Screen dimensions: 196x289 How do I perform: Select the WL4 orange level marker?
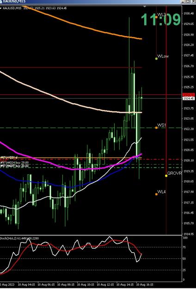click(156, 194)
